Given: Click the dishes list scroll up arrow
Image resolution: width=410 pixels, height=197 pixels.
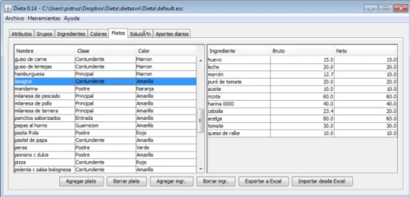Looking at the screenshot, I should click(200, 60).
